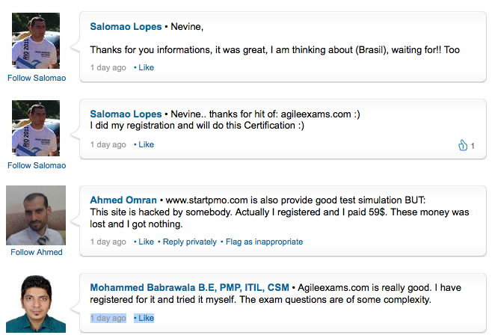The image size is (495, 335).
Task: Like Salomao's first comment about Brasil
Action: [x=146, y=67]
